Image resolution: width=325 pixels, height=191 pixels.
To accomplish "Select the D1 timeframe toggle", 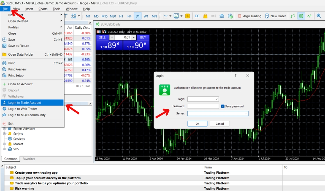I will [x=138, y=16].
